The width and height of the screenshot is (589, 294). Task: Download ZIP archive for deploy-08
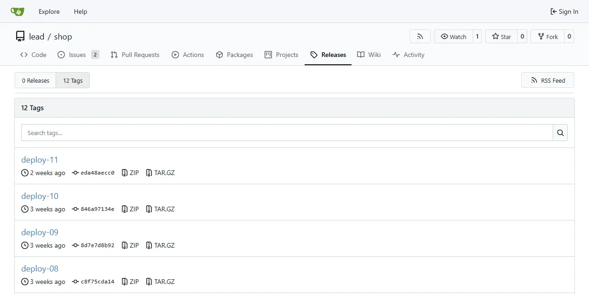coord(130,282)
